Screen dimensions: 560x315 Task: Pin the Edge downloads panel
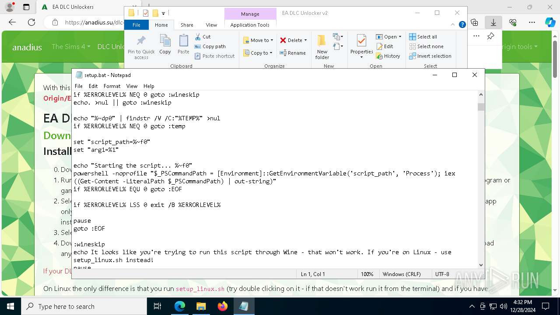point(490,36)
